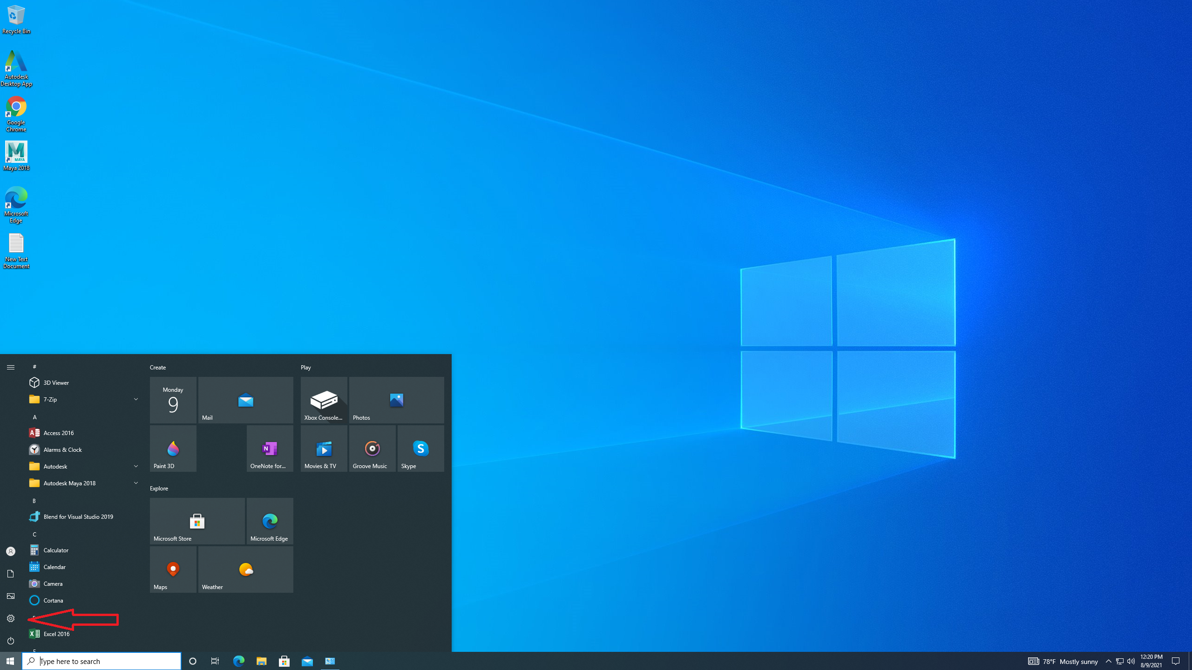Click the Power icon in Start menu
This screenshot has height=670, width=1192.
tap(11, 641)
